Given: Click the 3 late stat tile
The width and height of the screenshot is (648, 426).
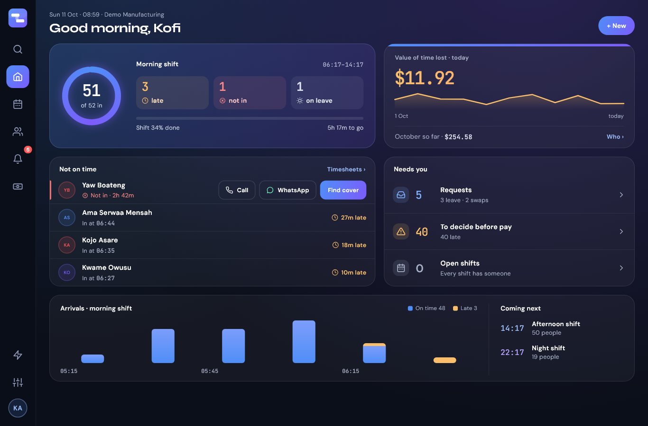Looking at the screenshot, I should pos(173,93).
